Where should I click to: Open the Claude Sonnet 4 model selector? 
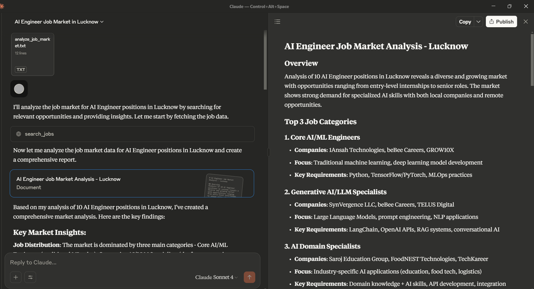[x=216, y=277]
